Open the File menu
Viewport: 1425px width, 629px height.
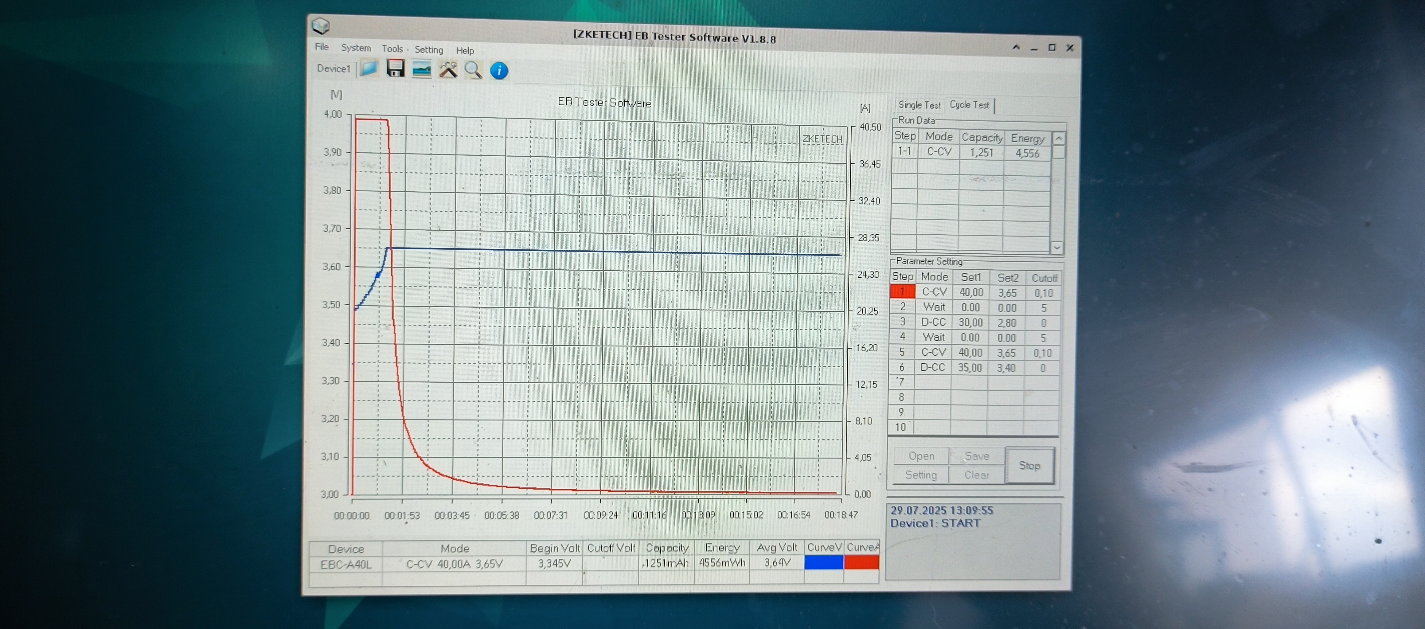click(322, 47)
